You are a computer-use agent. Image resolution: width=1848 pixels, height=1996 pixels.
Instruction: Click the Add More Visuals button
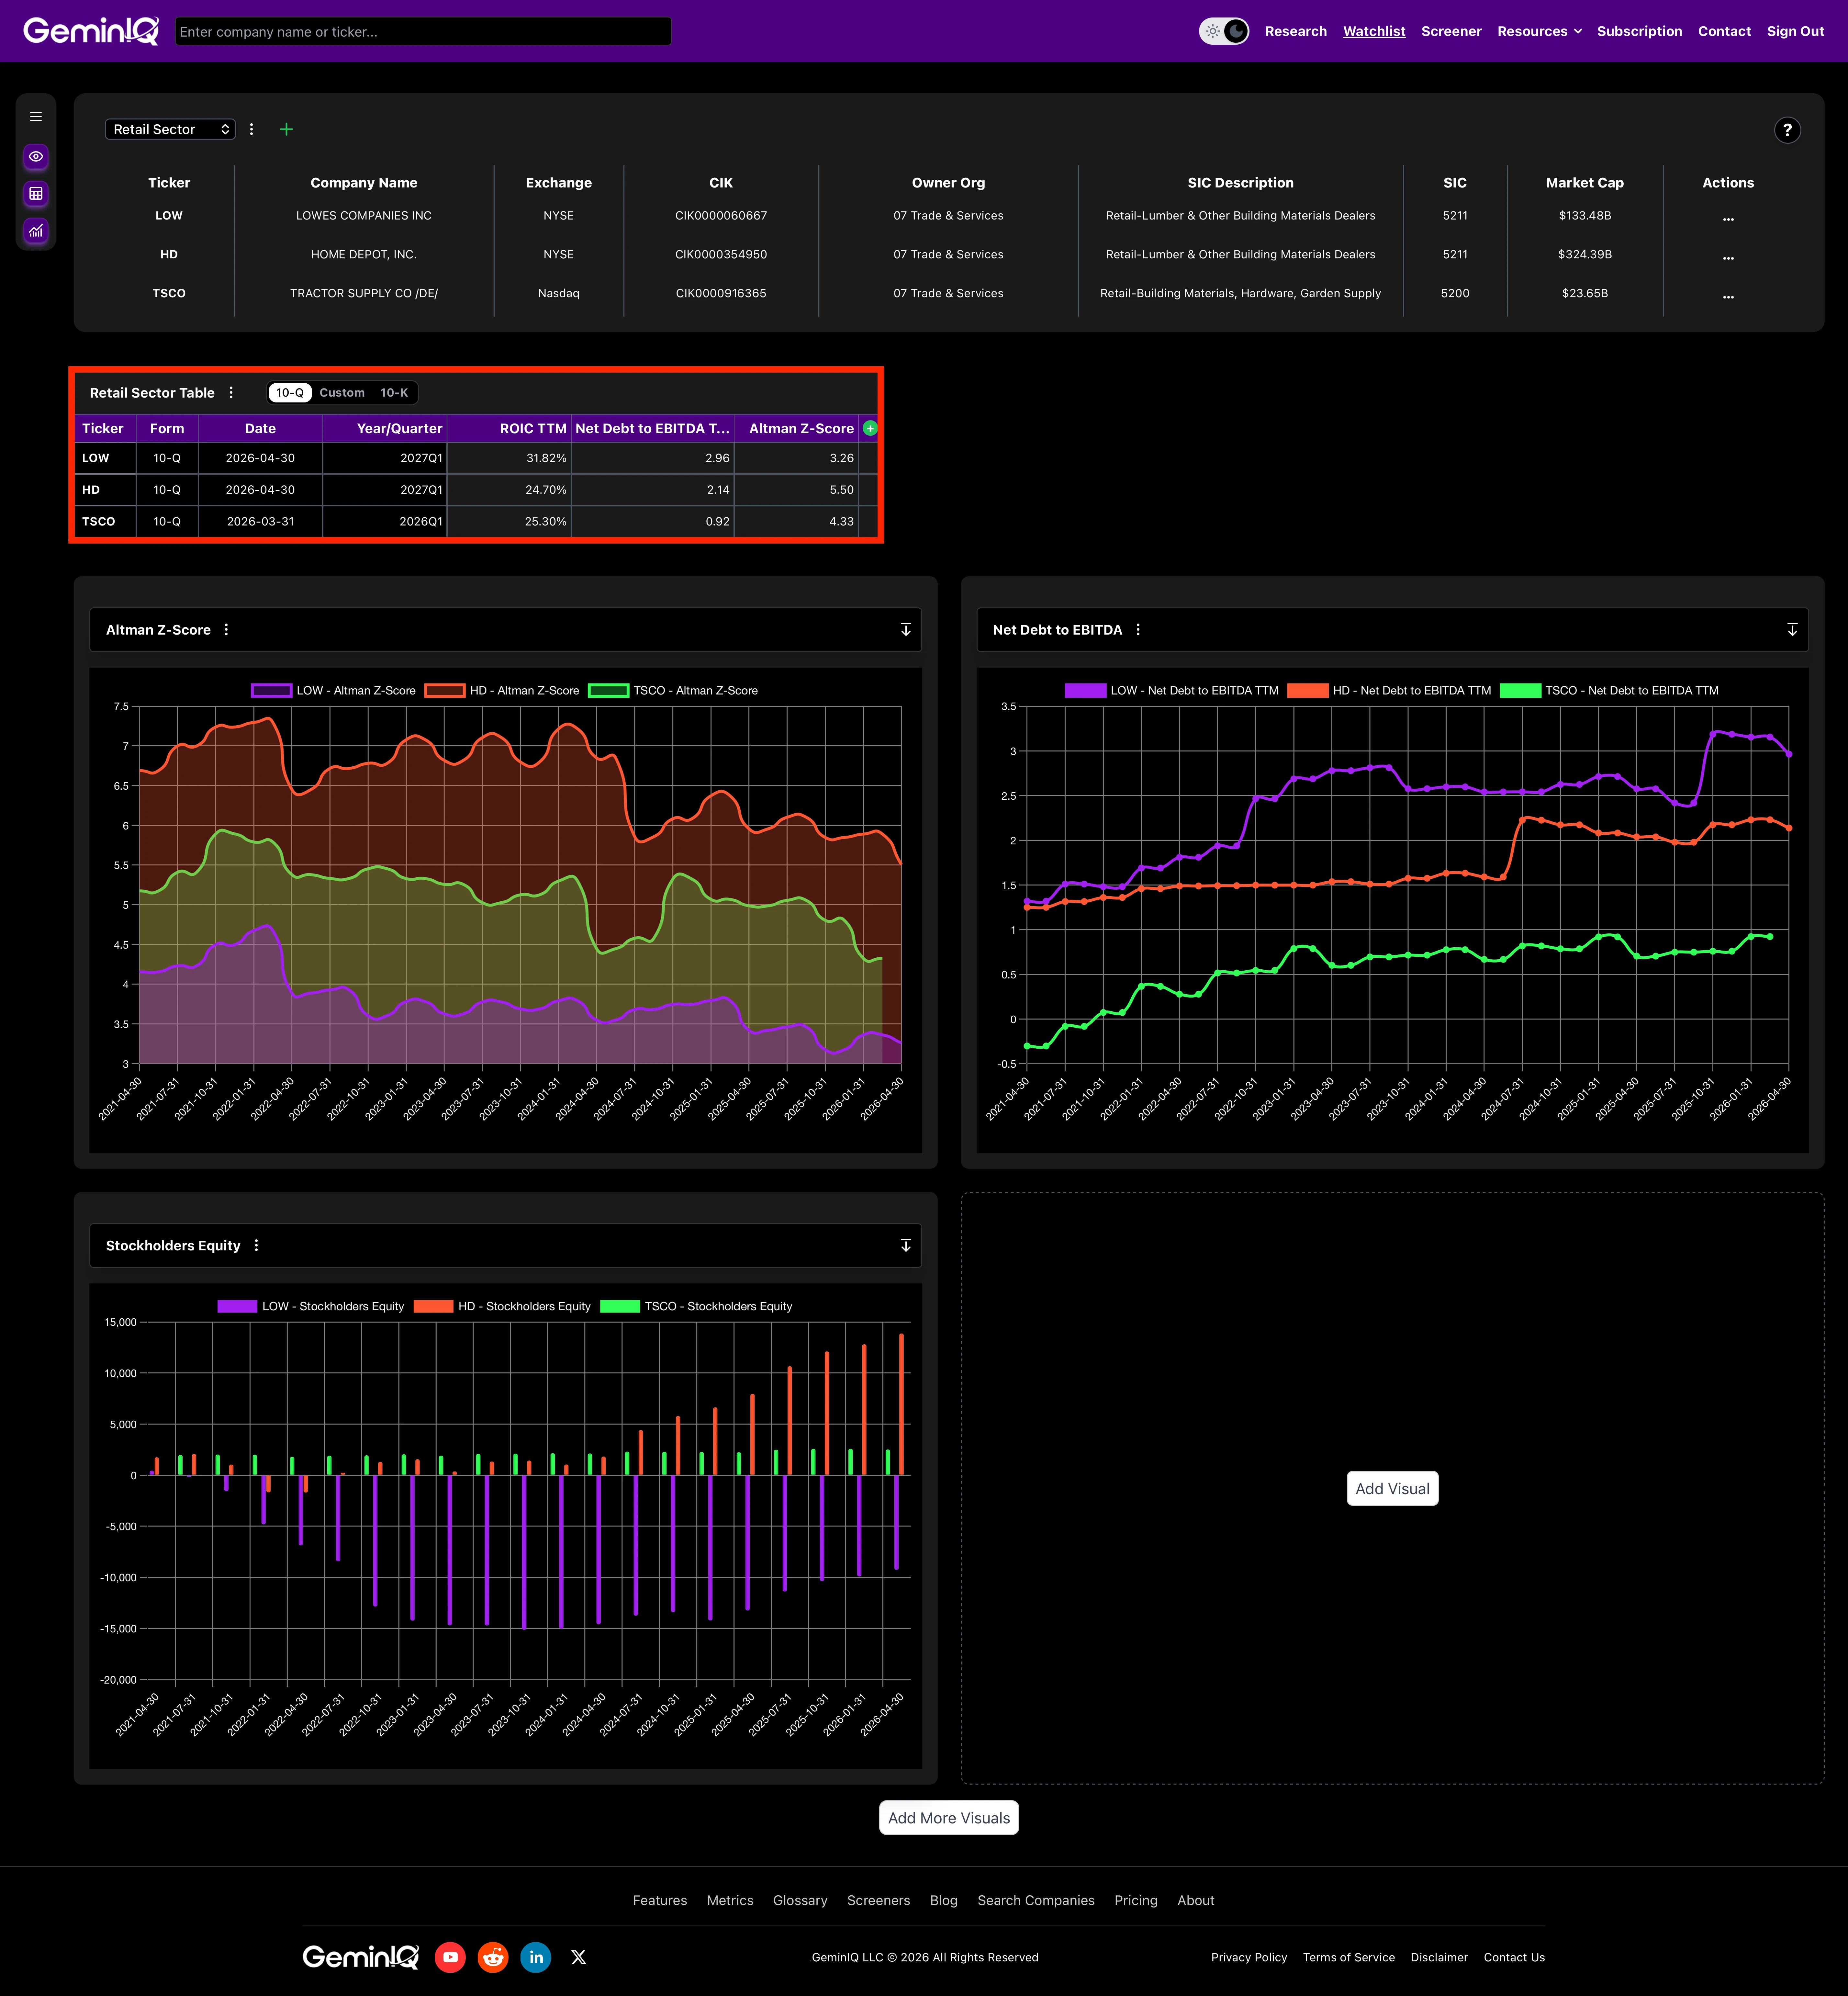[x=949, y=1818]
